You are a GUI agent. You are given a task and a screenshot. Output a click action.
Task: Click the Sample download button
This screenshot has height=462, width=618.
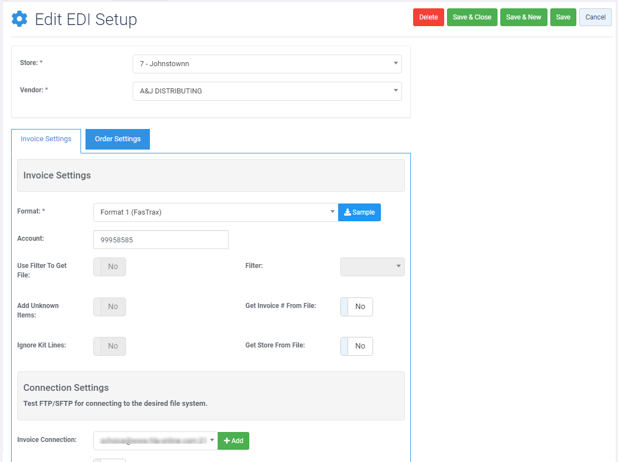[x=359, y=212]
